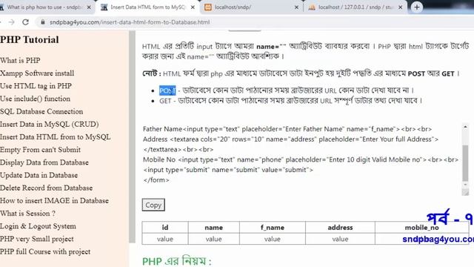The height and width of the screenshot is (267, 474).
Task: Click the 'id' table header cell
Action: pos(165,228)
